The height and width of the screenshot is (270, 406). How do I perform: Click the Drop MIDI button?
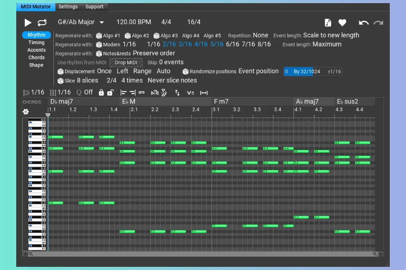click(126, 63)
